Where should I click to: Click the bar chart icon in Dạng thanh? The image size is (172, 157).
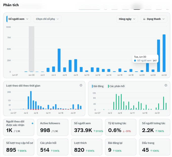[x=144, y=19]
